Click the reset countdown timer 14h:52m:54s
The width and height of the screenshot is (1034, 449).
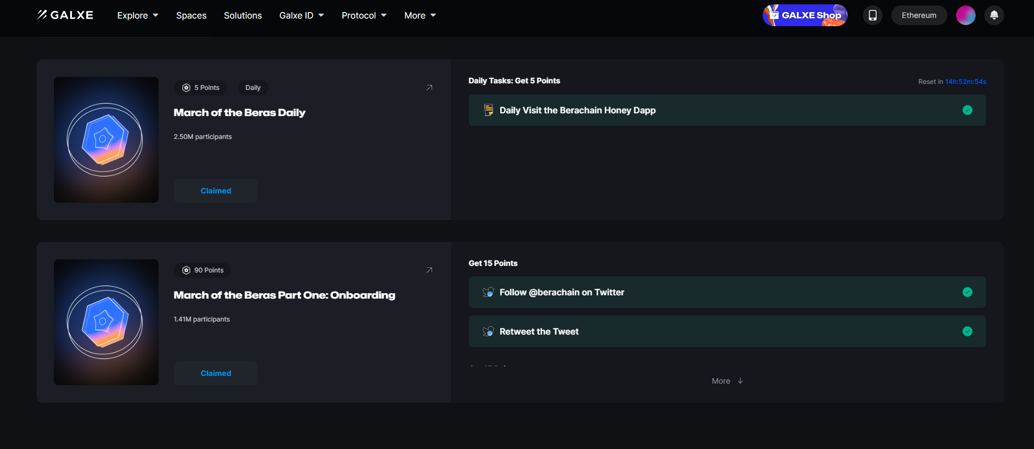[x=966, y=82]
